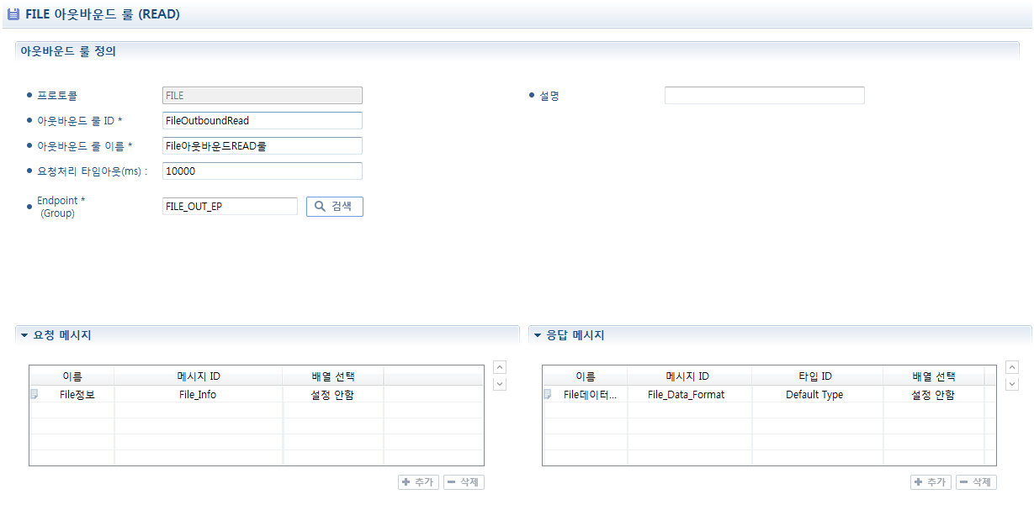
Task: Click the File데이터 row icon in response table
Action: click(548, 394)
